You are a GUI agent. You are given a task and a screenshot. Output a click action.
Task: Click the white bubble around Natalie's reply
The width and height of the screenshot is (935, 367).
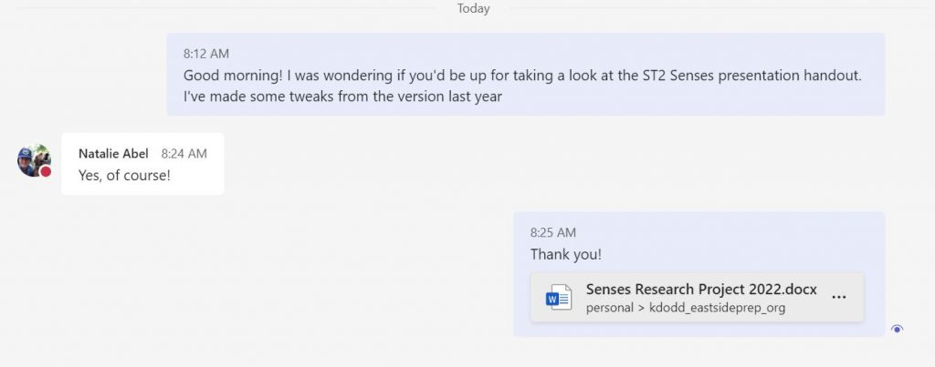[142, 164]
